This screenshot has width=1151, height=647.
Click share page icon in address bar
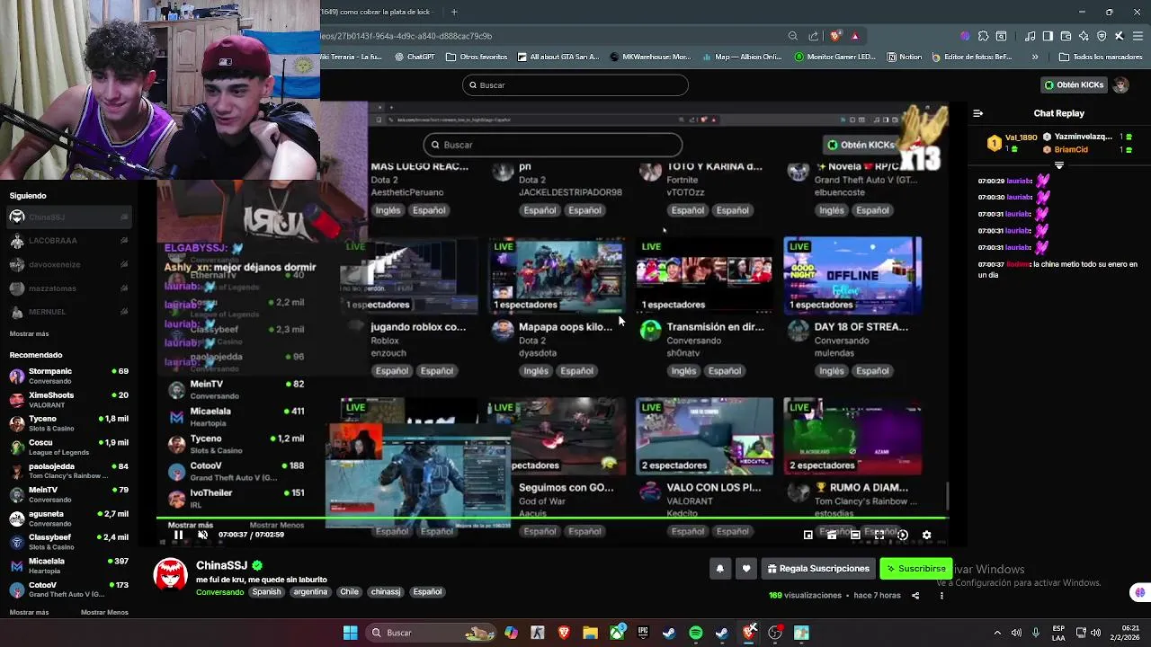pyautogui.click(x=814, y=36)
